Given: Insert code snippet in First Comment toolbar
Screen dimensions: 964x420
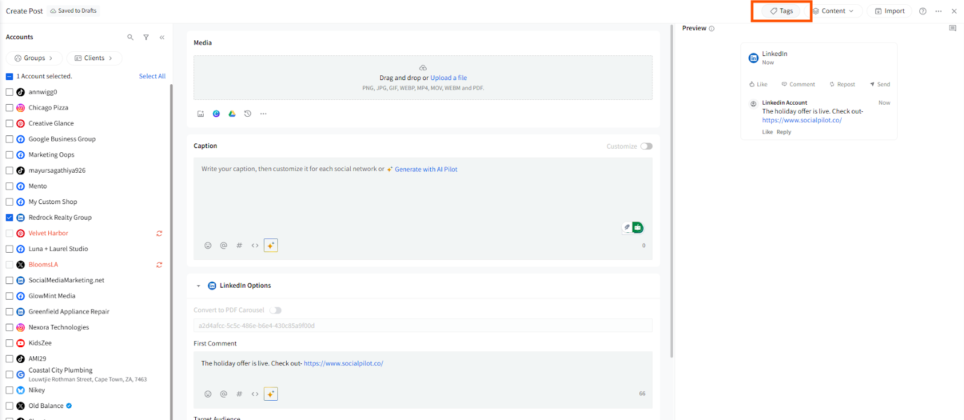Looking at the screenshot, I should point(255,394).
